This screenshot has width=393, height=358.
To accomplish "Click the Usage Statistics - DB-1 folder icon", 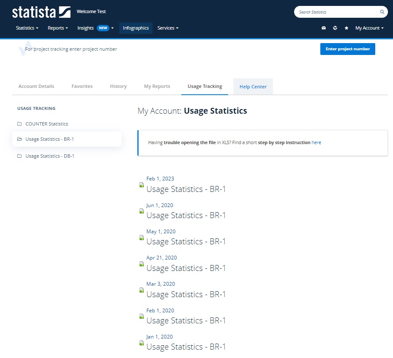I will pyautogui.click(x=19, y=156).
